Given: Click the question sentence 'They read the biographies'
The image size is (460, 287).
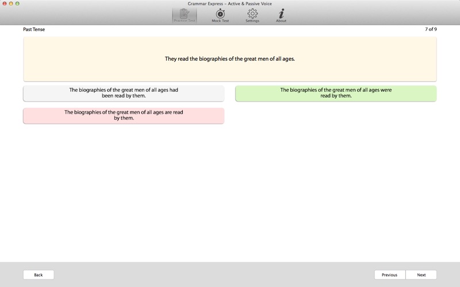Looking at the screenshot, I should click(229, 59).
